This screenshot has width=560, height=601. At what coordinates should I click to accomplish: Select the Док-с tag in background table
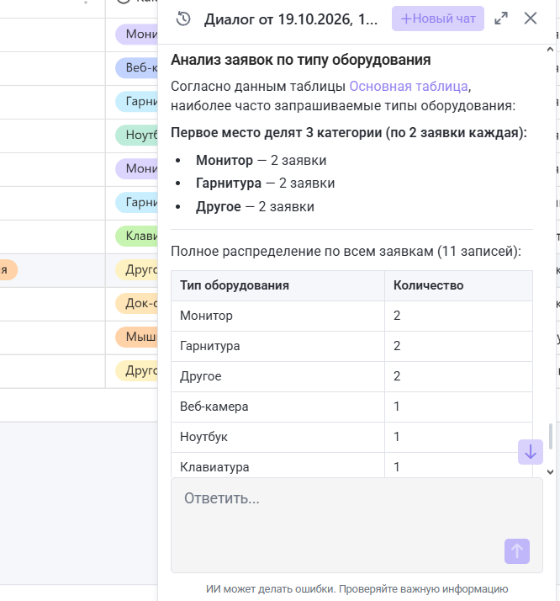[137, 303]
